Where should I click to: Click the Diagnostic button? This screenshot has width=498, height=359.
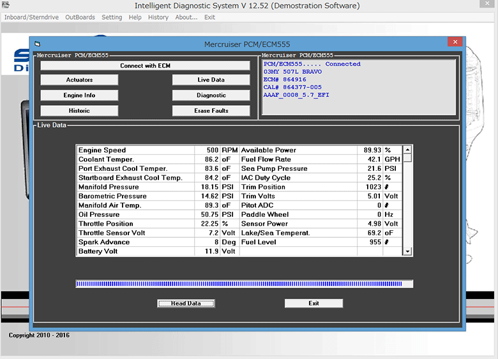tap(211, 95)
